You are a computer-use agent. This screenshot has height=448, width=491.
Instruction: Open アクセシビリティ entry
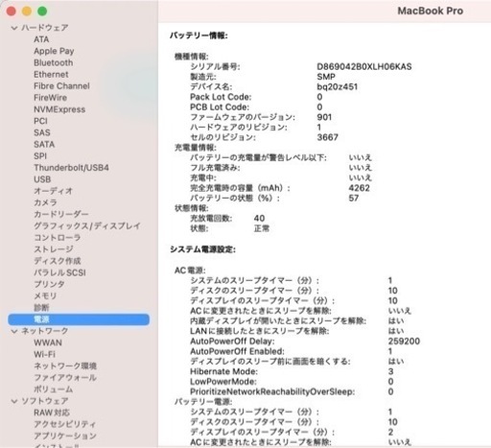tap(65, 424)
